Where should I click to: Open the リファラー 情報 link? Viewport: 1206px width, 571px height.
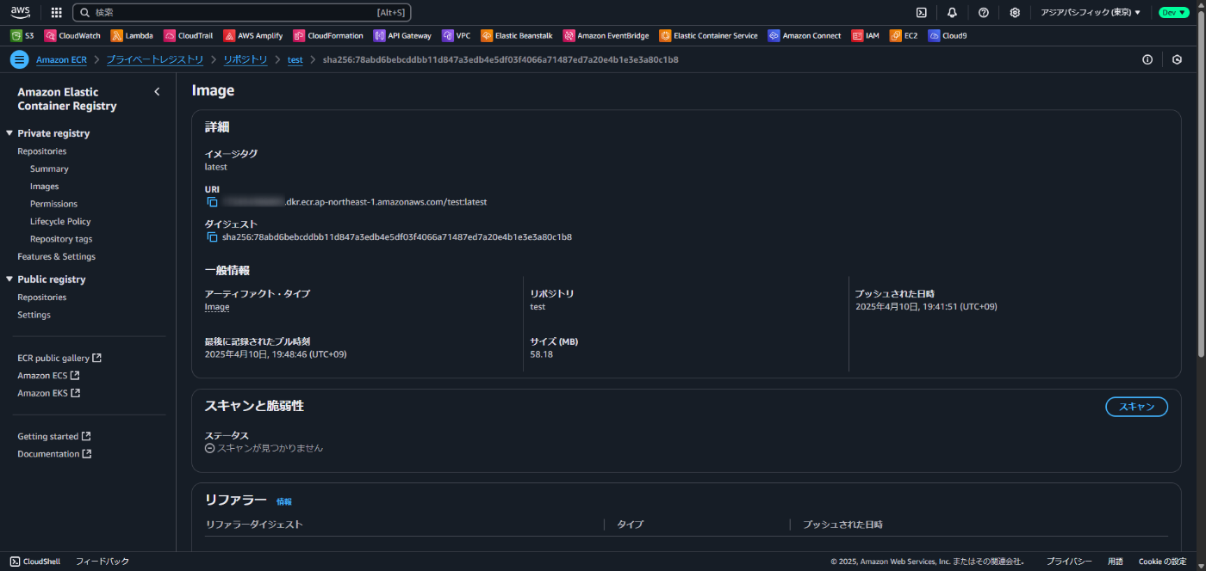pyautogui.click(x=284, y=501)
